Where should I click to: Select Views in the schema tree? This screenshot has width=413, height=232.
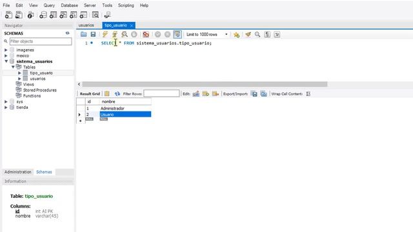[28, 84]
